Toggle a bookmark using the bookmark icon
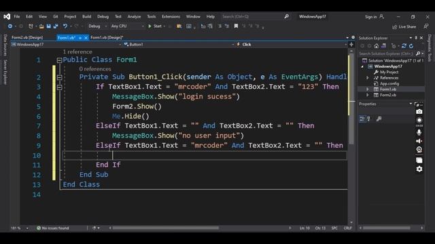 [x=236, y=26]
